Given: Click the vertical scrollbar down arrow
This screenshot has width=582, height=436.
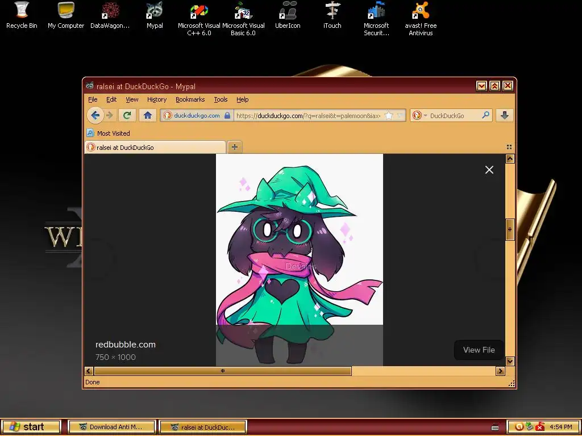Looking at the screenshot, I should tap(510, 361).
